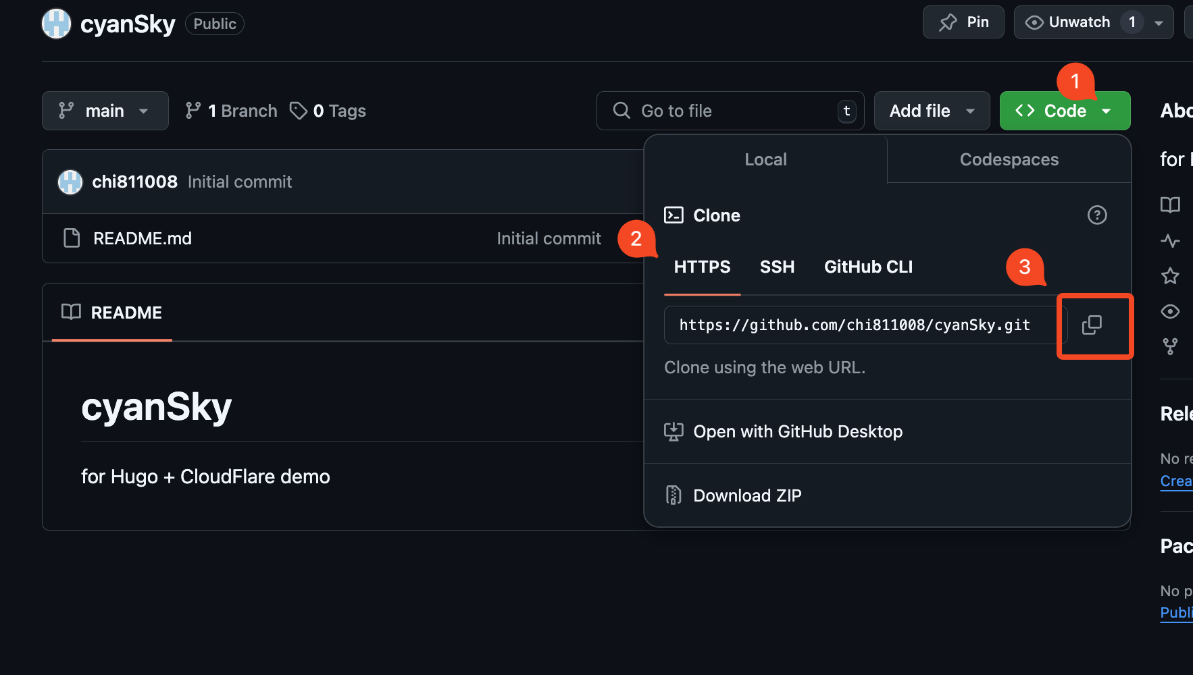Pin the cyanSky repository
Screen dimensions: 1193x675
(963, 22)
